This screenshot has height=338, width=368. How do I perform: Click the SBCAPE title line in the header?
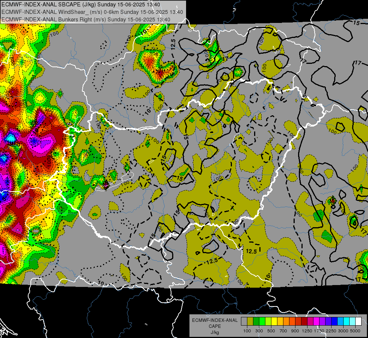[x=80, y=5]
